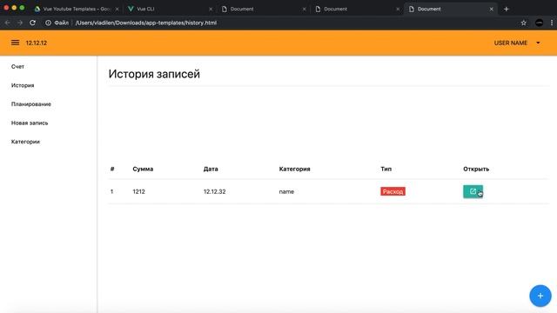The height and width of the screenshot is (313, 557).
Task: Open the Планирование sidebar link
Action: click(31, 104)
